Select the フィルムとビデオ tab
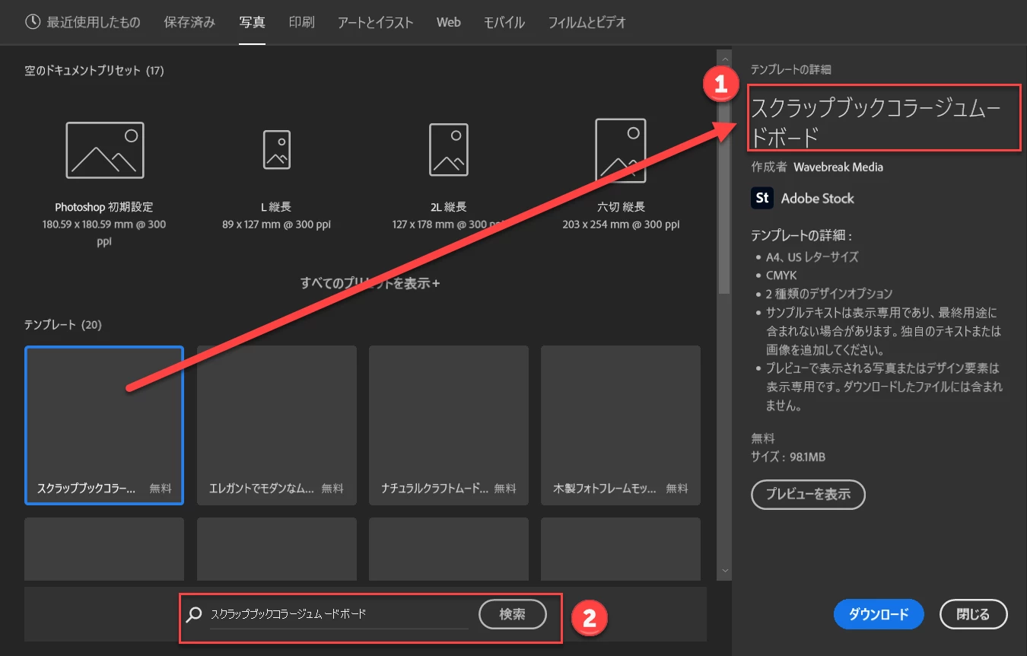Image resolution: width=1027 pixels, height=656 pixels. 587,22
